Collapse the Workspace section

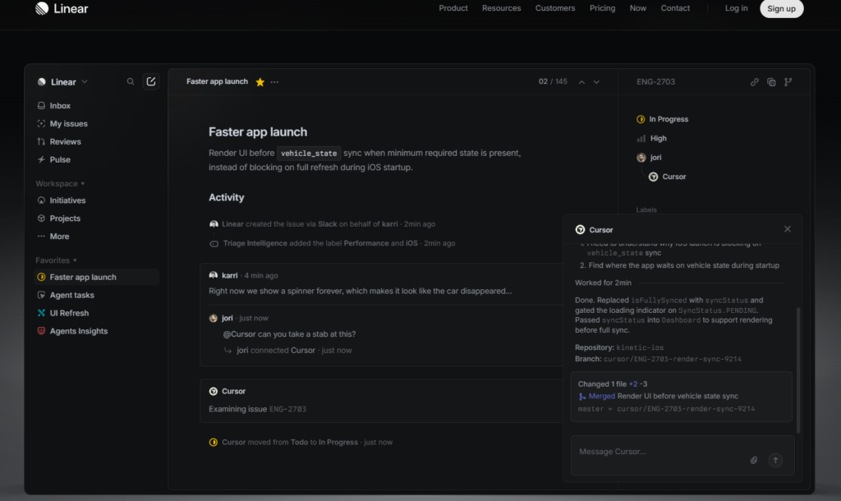[x=60, y=183]
